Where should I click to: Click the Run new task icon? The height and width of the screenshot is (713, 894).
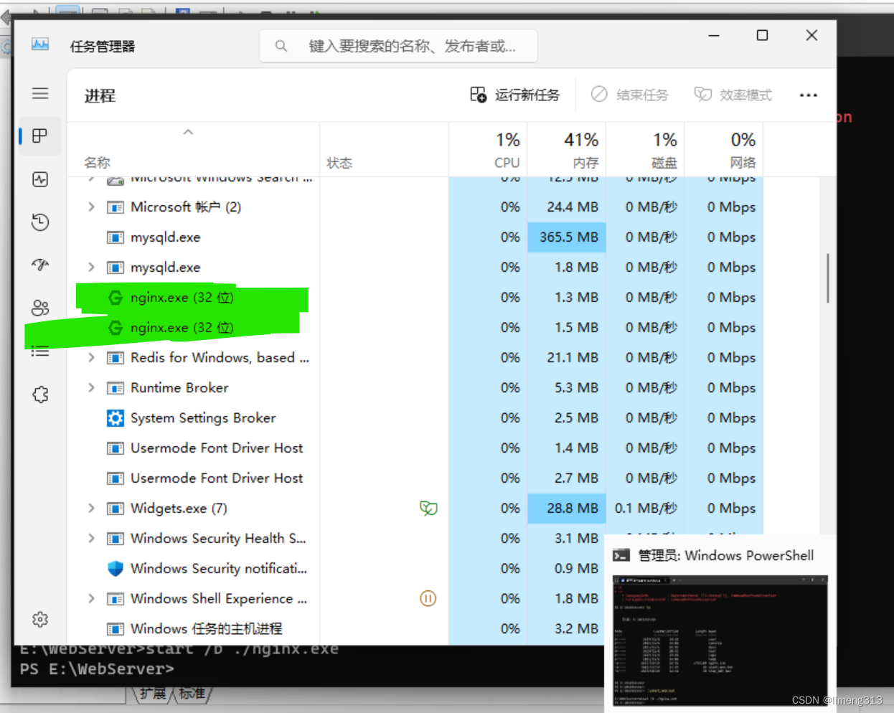[x=478, y=95]
